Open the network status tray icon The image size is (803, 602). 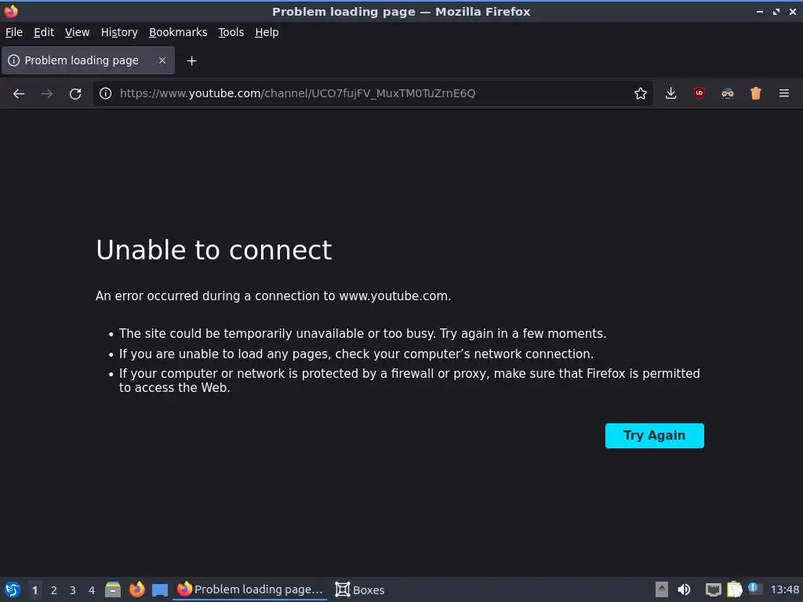click(x=714, y=589)
